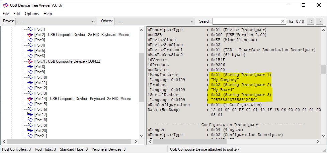Clear the search box with the X

tap(283, 21)
